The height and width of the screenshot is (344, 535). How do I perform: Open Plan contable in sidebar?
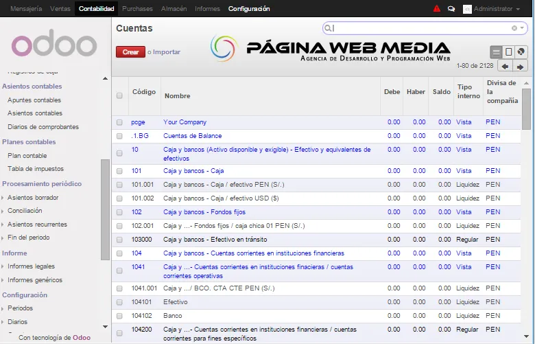click(27, 156)
